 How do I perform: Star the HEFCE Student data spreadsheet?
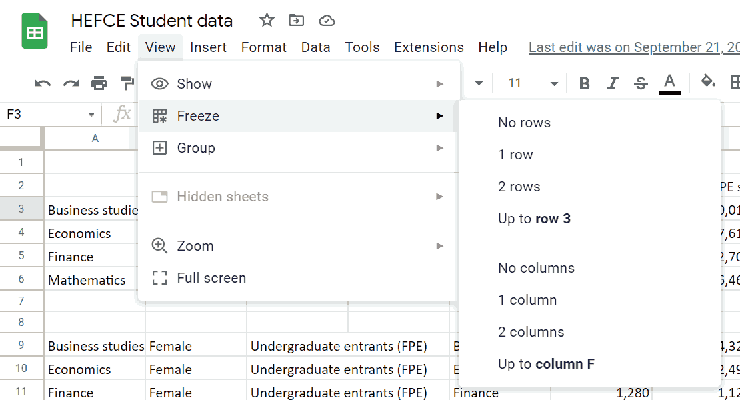tap(266, 20)
